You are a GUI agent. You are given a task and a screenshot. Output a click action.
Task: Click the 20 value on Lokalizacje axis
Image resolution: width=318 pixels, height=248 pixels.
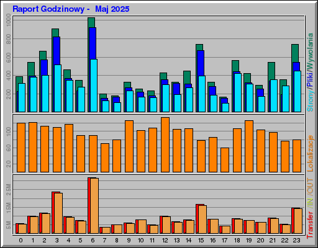coord(9,164)
